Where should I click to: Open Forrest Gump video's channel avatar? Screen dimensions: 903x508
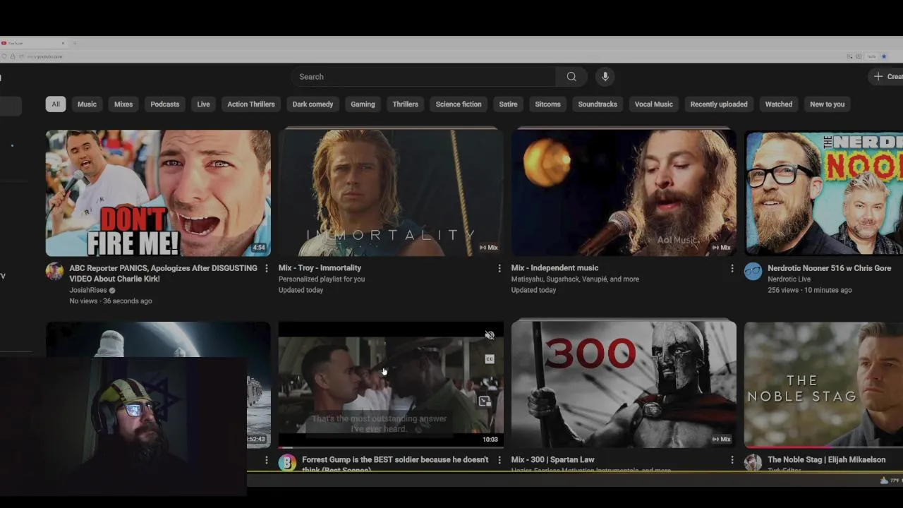287,463
